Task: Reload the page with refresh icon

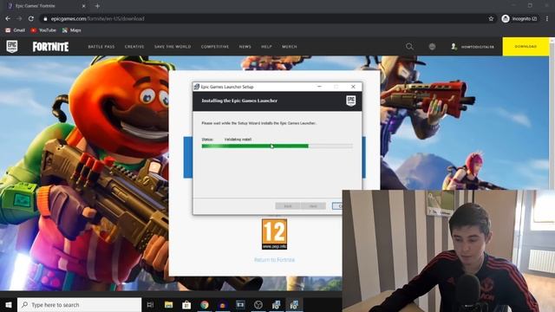Action: point(31,18)
